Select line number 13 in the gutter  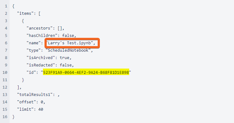(5, 94)
